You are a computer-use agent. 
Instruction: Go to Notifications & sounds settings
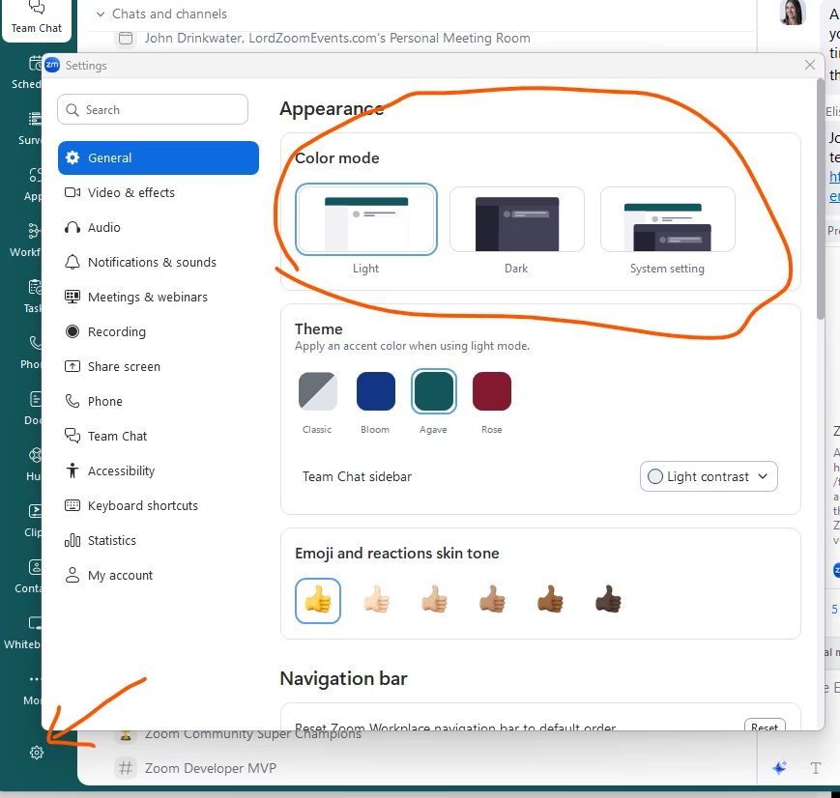click(158, 263)
